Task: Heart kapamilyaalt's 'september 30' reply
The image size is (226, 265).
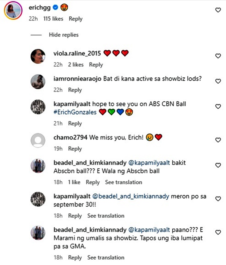Action: (218, 199)
